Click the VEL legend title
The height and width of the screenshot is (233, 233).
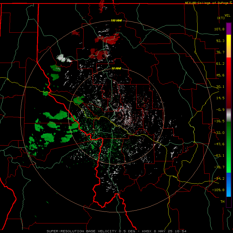227,16
